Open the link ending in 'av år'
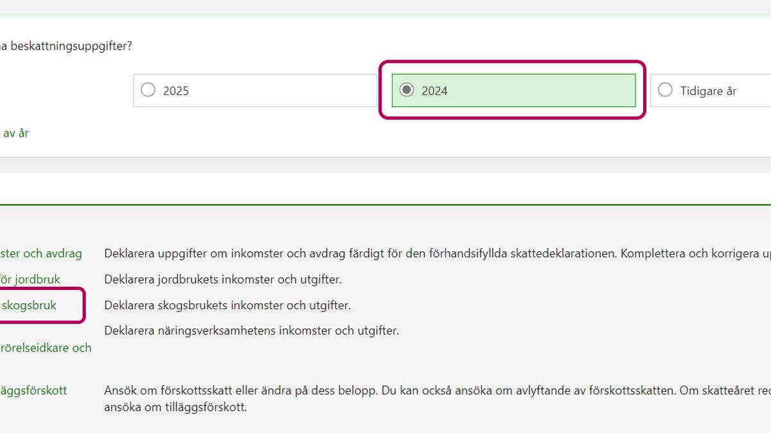771x433 pixels. (16, 133)
